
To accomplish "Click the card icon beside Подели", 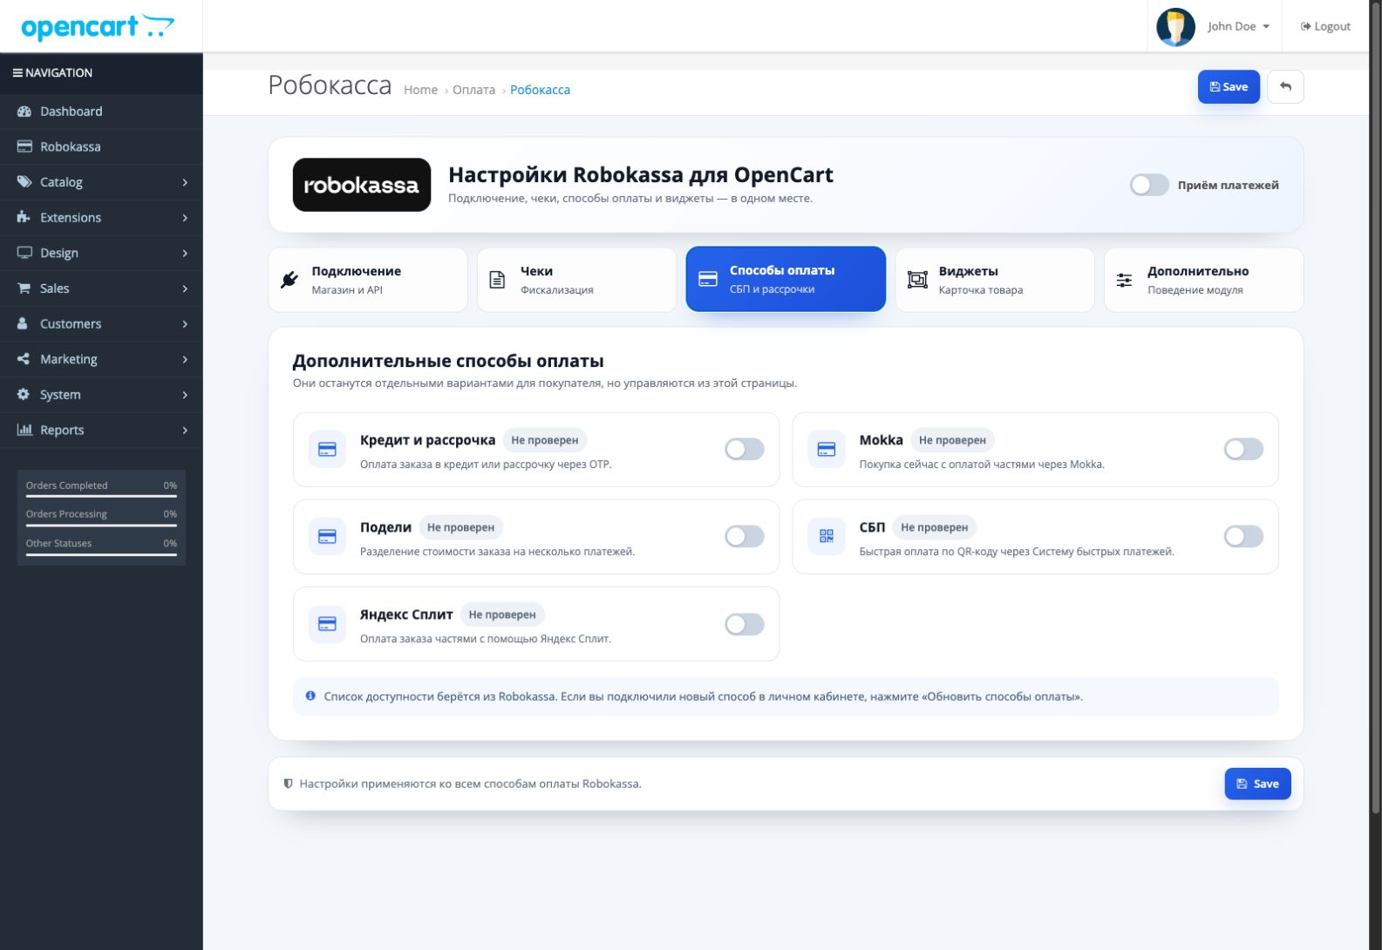I will (328, 537).
